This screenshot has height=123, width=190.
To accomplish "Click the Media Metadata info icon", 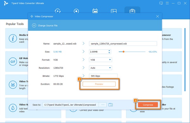I will pyautogui.click(x=13, y=38).
